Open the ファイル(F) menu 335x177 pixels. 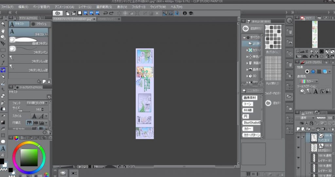(x=7, y=7)
